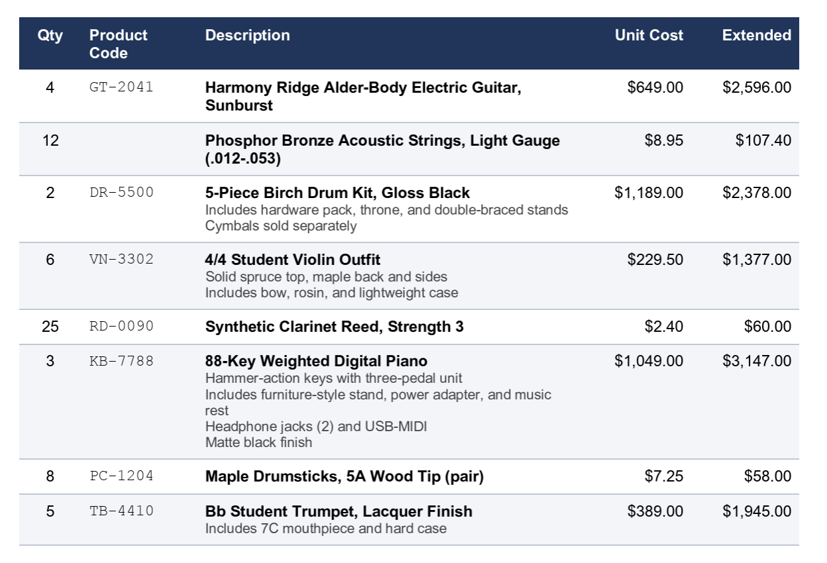This screenshot has width=827, height=563.
Task: Click product code PC-1204
Action: (x=121, y=476)
